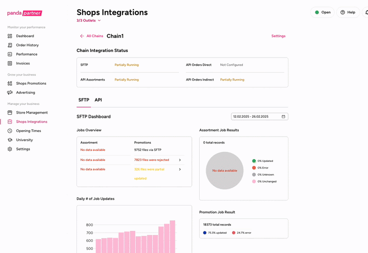Expand the 7823 rejected files chevron
Viewport: 368px width, 253px height.
pyautogui.click(x=179, y=160)
